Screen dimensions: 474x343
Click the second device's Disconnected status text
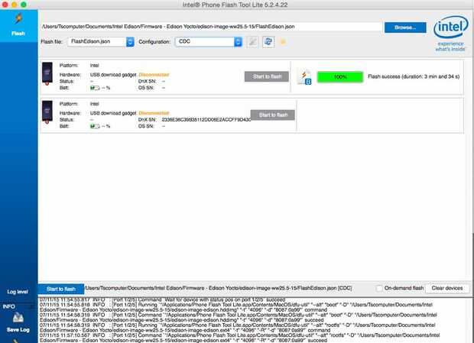tap(154, 113)
